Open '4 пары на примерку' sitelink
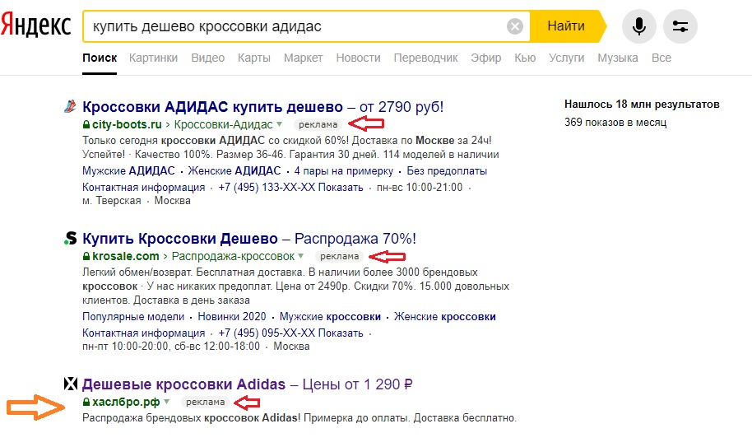 [343, 170]
